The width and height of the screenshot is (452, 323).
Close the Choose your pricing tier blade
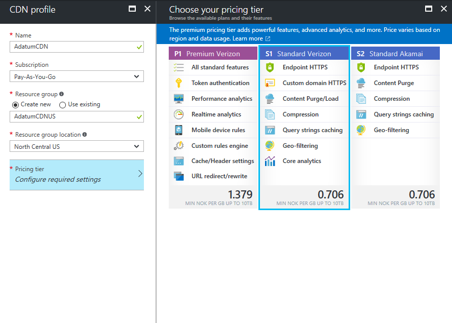coord(444,9)
